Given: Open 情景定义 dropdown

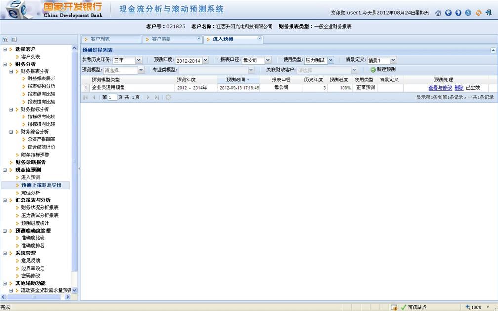Looking at the screenshot, I should click(393, 60).
